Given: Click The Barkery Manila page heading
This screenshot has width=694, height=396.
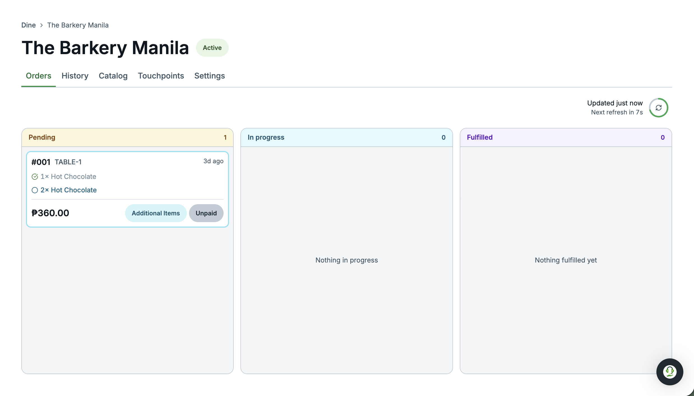Looking at the screenshot, I should [x=105, y=48].
